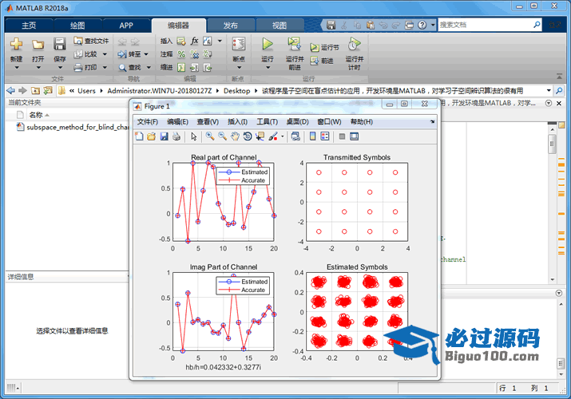Click the back navigation arrow in address bar
The height and width of the screenshot is (399, 571).
(11, 90)
